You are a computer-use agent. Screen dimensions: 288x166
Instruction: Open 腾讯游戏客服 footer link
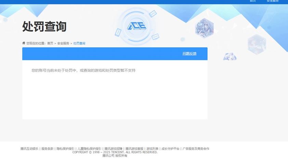coord(134,149)
